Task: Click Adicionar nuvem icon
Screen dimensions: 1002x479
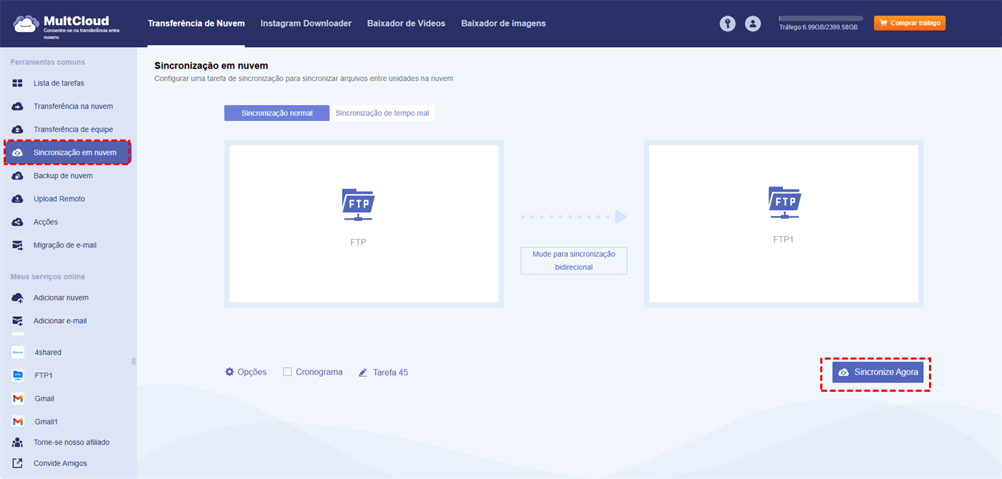Action: 18,298
